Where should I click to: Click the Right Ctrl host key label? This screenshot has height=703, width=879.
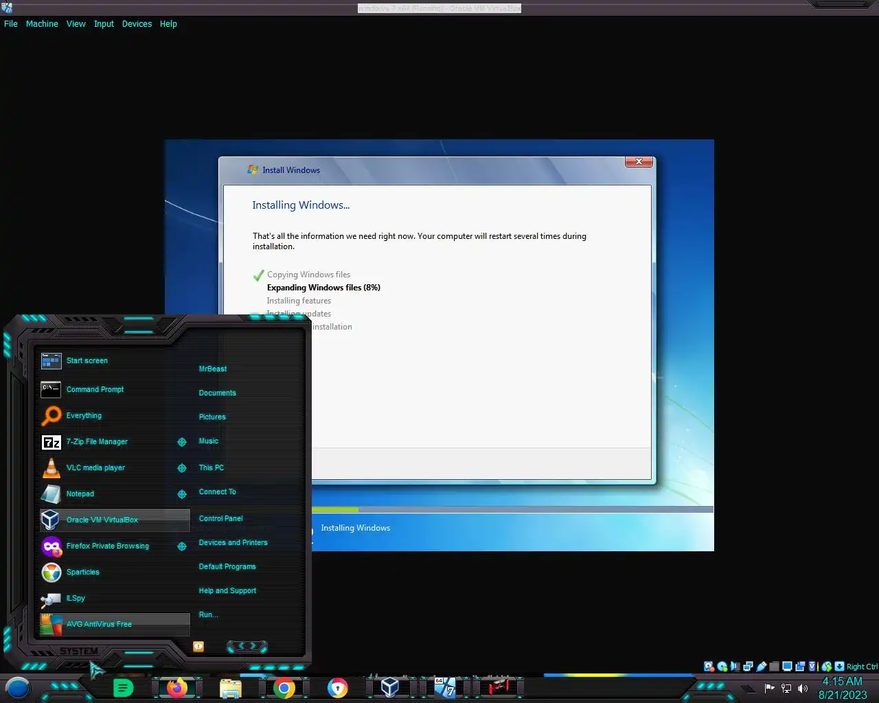(x=862, y=667)
